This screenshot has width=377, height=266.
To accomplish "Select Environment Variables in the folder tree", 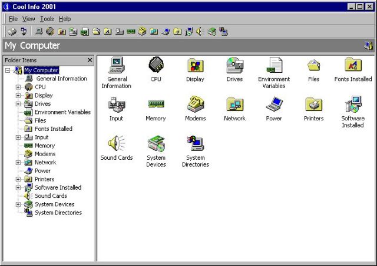I will 62,112.
